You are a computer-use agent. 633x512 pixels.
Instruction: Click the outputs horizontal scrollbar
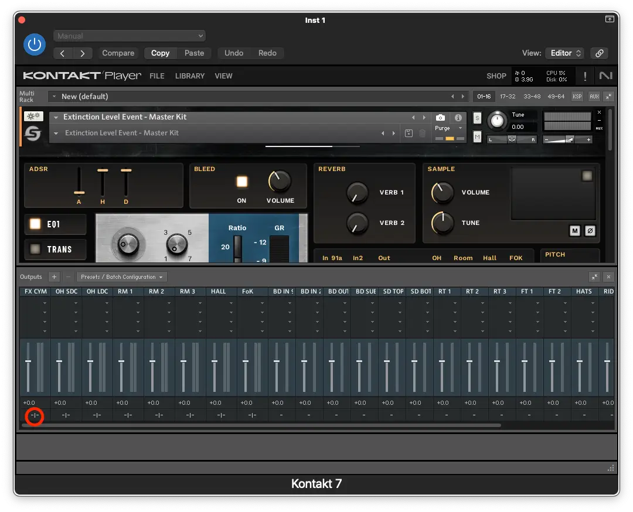coord(263,425)
